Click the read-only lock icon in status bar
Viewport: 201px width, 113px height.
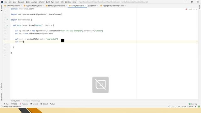point(195,106)
